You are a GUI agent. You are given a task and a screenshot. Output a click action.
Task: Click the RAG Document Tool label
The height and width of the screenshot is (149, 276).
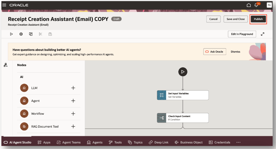point(45,126)
